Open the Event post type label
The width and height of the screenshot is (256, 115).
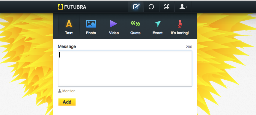(157, 33)
